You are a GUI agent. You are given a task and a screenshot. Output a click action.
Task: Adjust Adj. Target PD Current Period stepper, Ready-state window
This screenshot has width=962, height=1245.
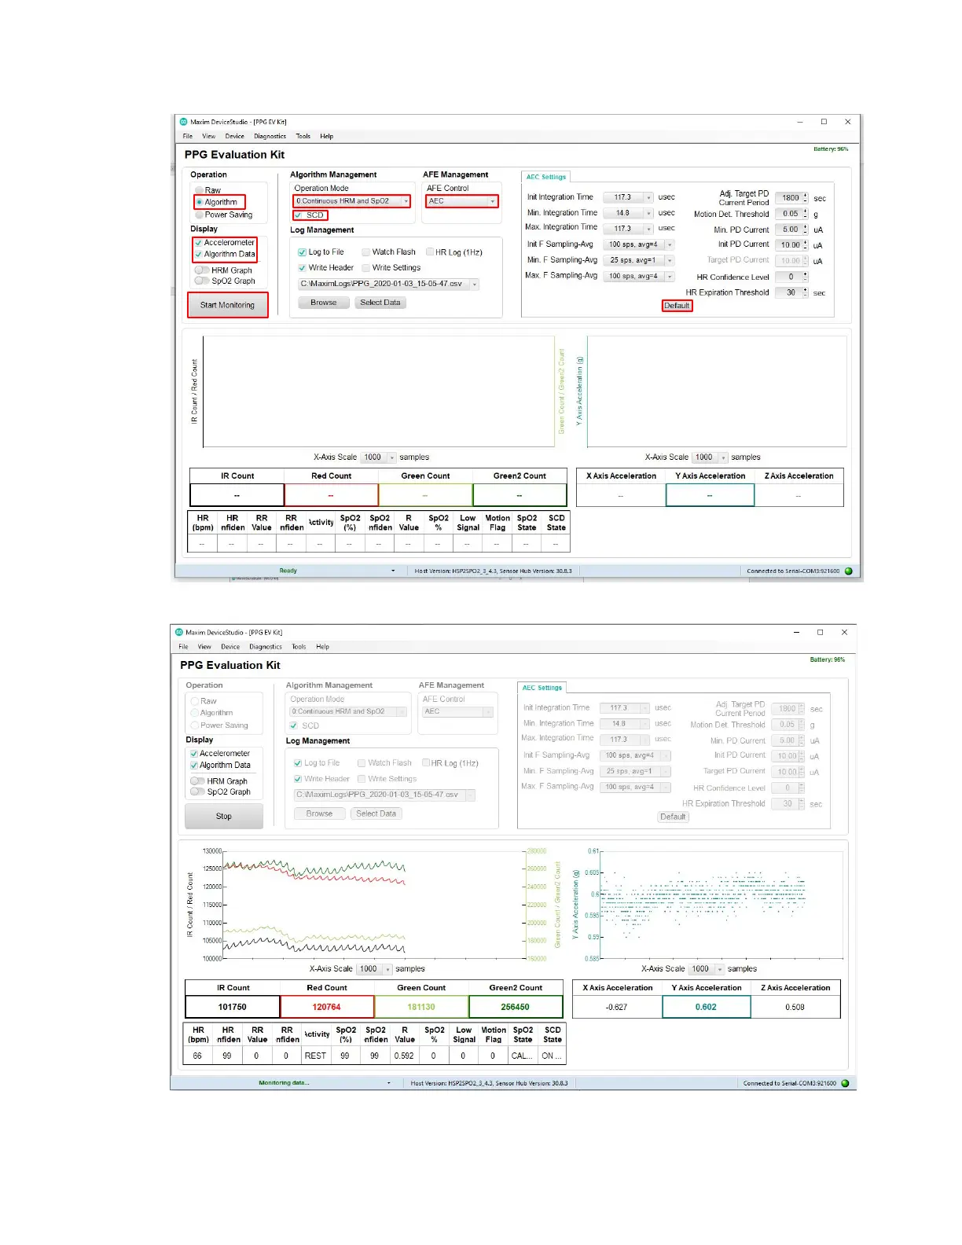pos(805,198)
